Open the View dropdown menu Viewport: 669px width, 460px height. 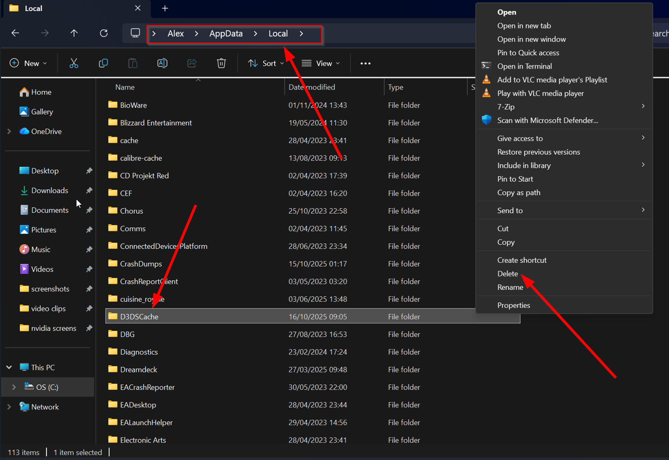pyautogui.click(x=320, y=63)
